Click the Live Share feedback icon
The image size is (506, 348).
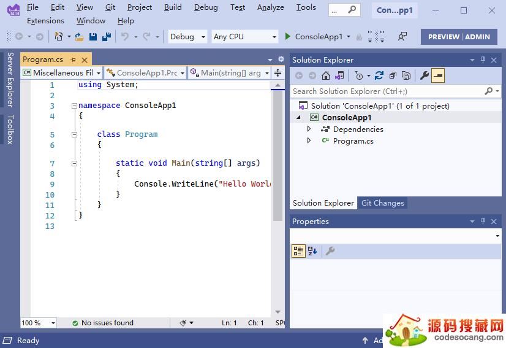402,37
